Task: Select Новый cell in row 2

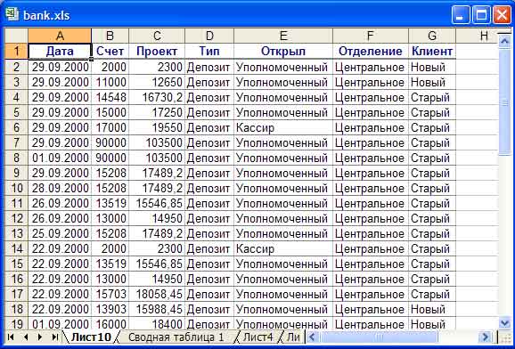Action: [x=432, y=67]
